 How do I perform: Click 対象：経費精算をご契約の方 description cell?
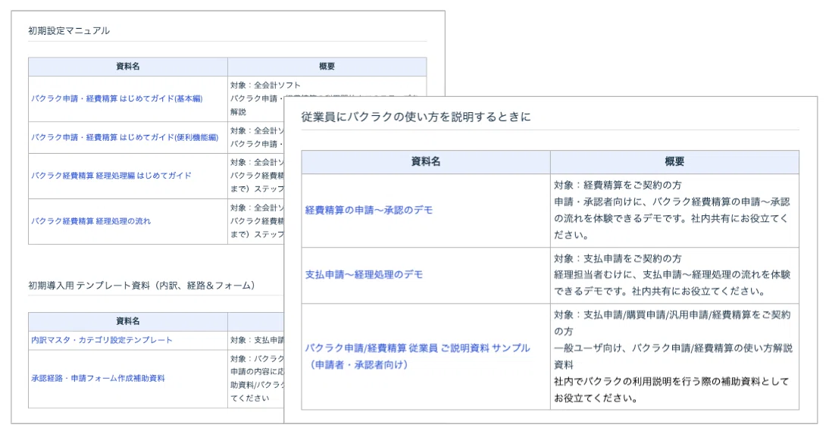pos(674,210)
